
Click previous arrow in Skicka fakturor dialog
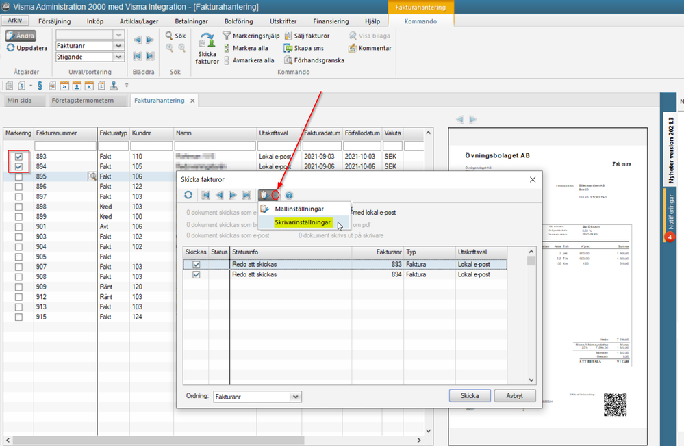219,195
